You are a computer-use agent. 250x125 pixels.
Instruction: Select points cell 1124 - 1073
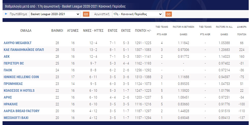[143, 84]
